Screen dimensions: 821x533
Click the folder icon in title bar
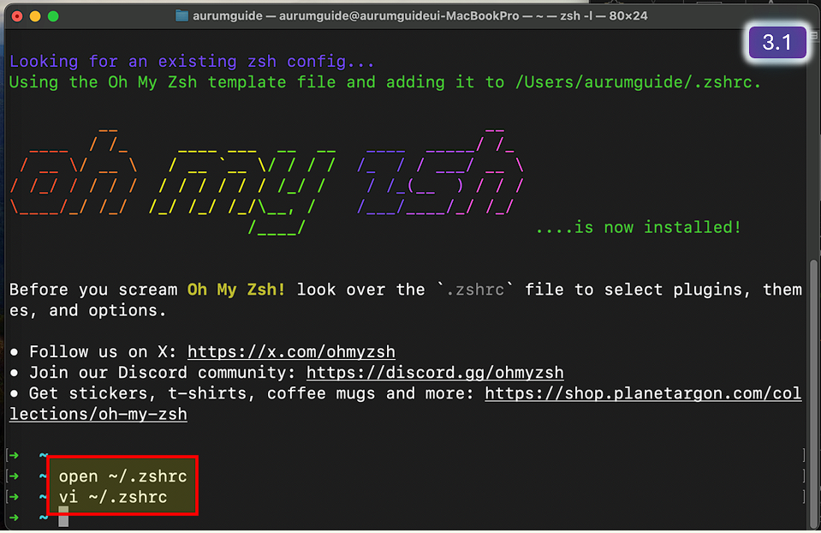(181, 15)
